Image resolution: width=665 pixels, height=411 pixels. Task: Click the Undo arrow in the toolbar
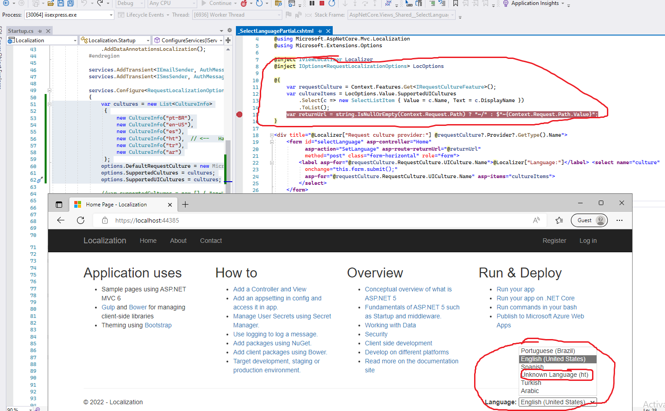click(84, 3)
